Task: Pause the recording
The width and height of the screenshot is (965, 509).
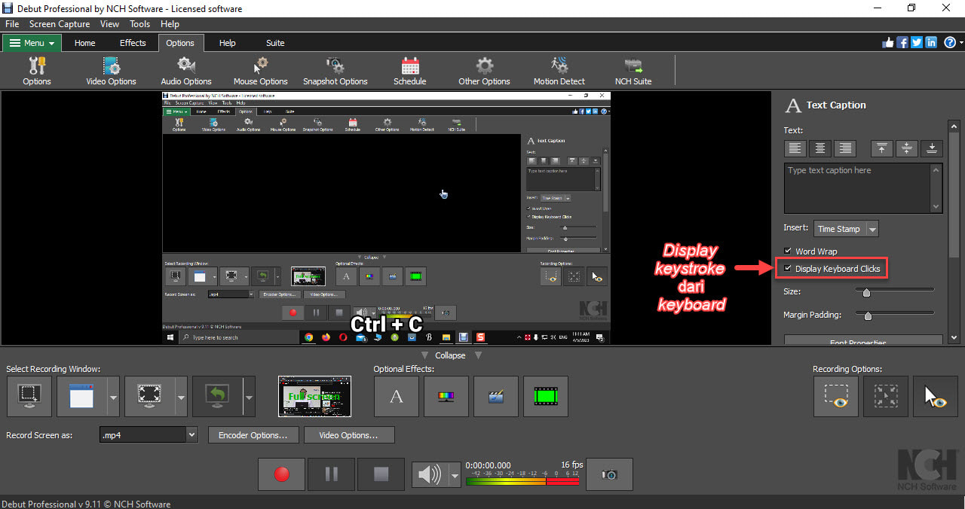Action: click(331, 474)
